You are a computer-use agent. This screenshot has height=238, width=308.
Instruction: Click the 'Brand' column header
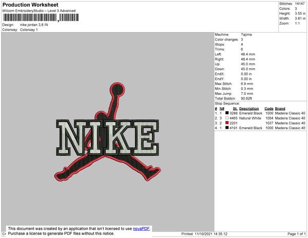pyautogui.click(x=280, y=109)
